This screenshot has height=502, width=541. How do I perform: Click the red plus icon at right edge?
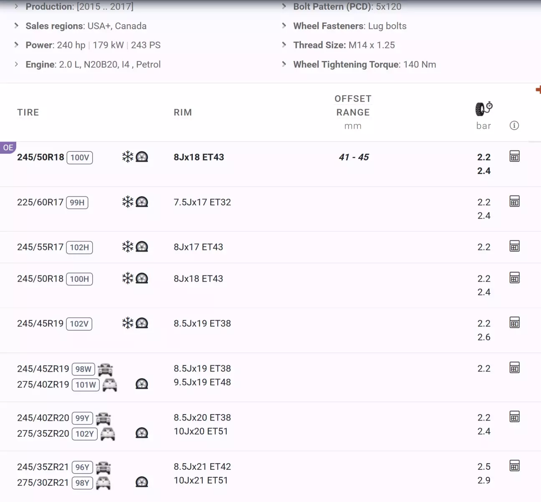[x=538, y=89]
